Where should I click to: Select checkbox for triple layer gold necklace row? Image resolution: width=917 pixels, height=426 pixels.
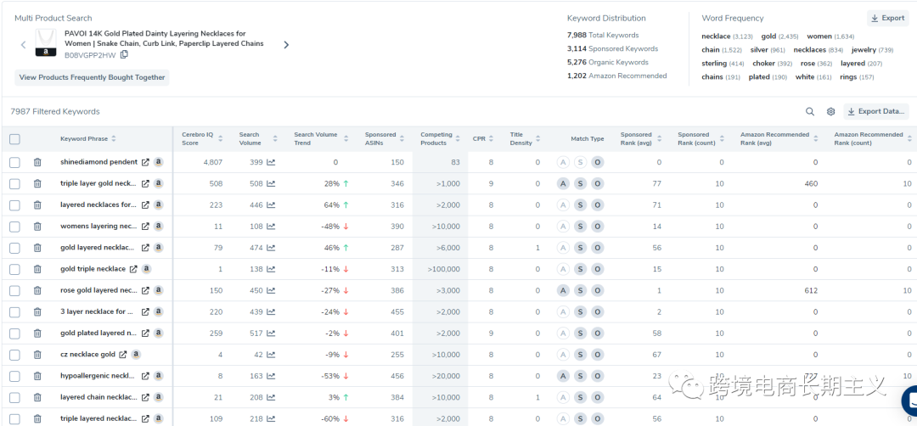point(14,183)
